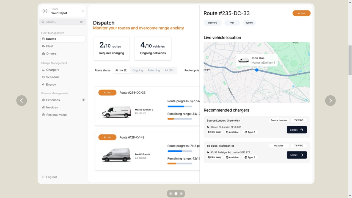Click the Fleet truck icon in sidebar
352x198 pixels.
point(43,46)
